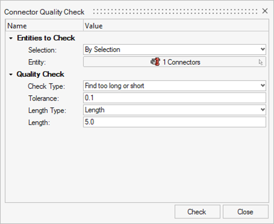This screenshot has height=224, width=274.
Task: Collapse the Entities to Check section
Action: [11, 38]
